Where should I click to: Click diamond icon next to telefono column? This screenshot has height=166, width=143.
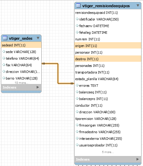point(4,58)
